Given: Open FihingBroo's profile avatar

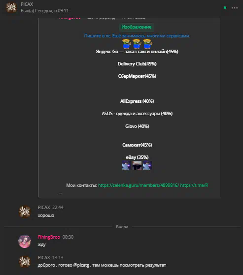Looking at the screenshot, I should pyautogui.click(x=25, y=242).
